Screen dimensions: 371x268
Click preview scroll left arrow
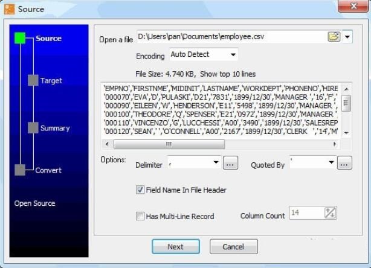[107, 144]
